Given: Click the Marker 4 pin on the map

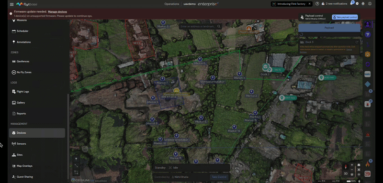Looking at the screenshot, I should point(163,22).
